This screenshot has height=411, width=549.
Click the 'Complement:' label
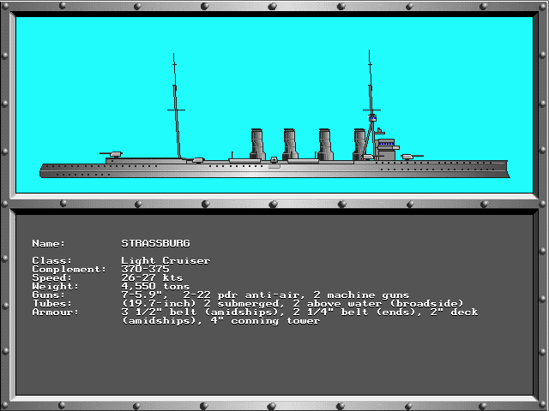click(69, 269)
